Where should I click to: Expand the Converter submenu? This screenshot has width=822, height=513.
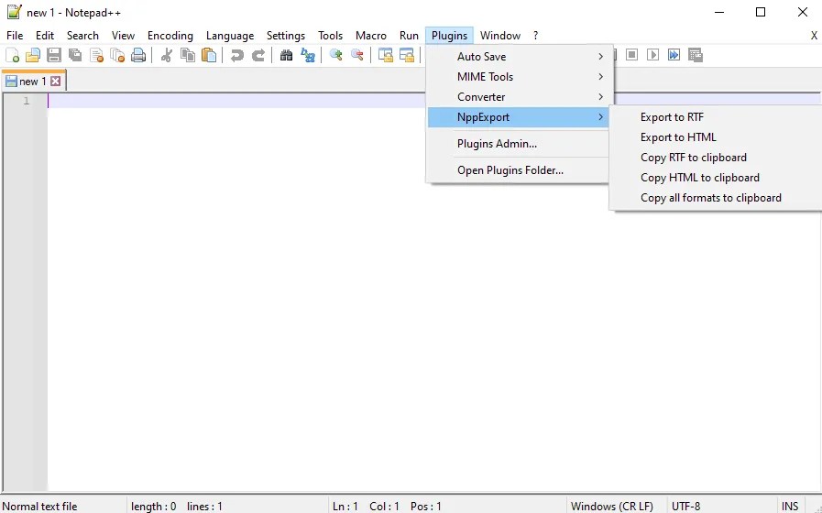[x=519, y=97]
